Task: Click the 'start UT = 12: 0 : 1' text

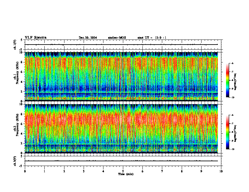Action: [152, 38]
